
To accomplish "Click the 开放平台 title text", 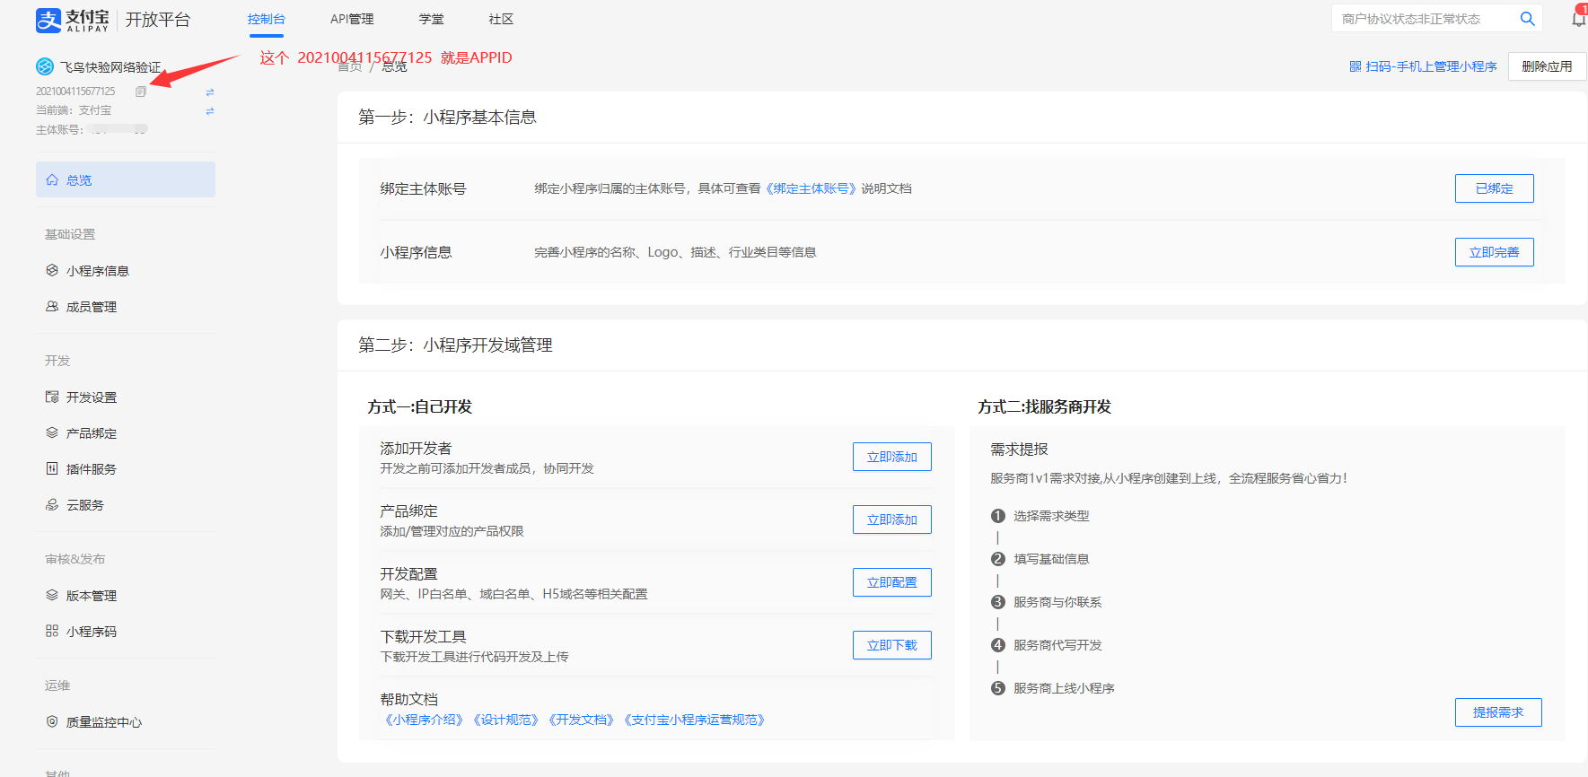I will click(158, 20).
